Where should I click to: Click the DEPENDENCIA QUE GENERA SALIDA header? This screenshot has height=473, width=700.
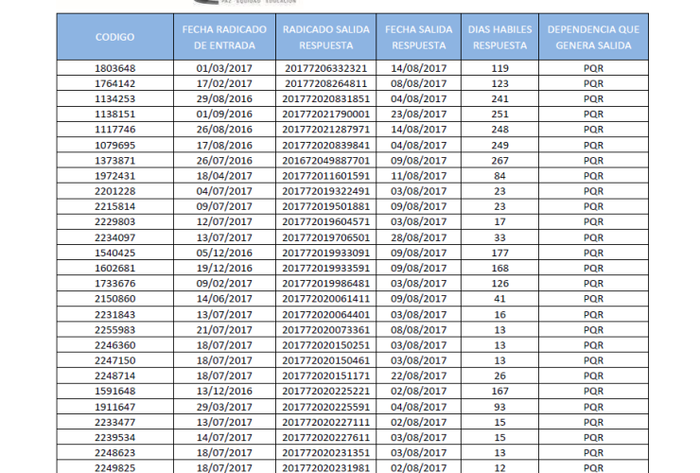593,37
